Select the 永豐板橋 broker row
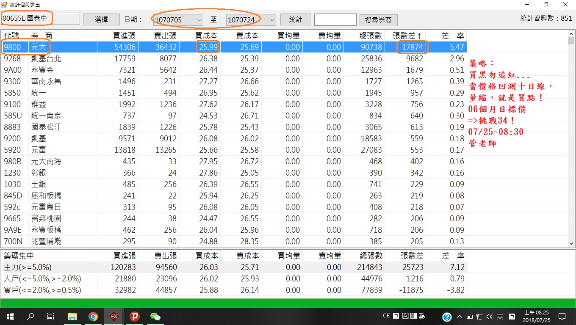The image size is (576, 325). [x=234, y=230]
